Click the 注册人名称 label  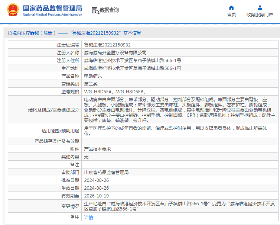pos(68,53)
